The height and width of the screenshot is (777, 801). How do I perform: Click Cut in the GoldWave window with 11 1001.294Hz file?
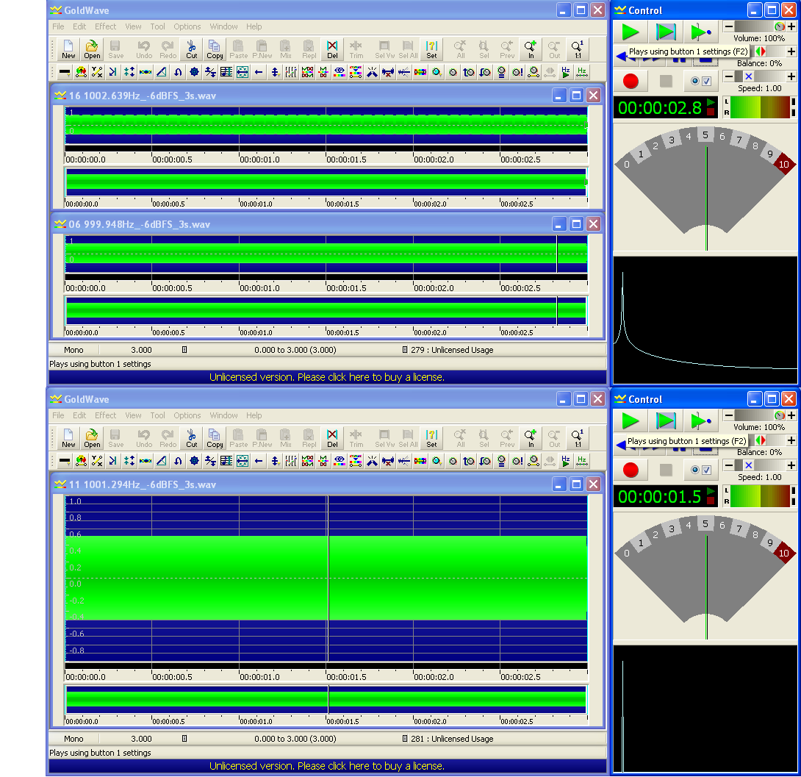point(192,438)
